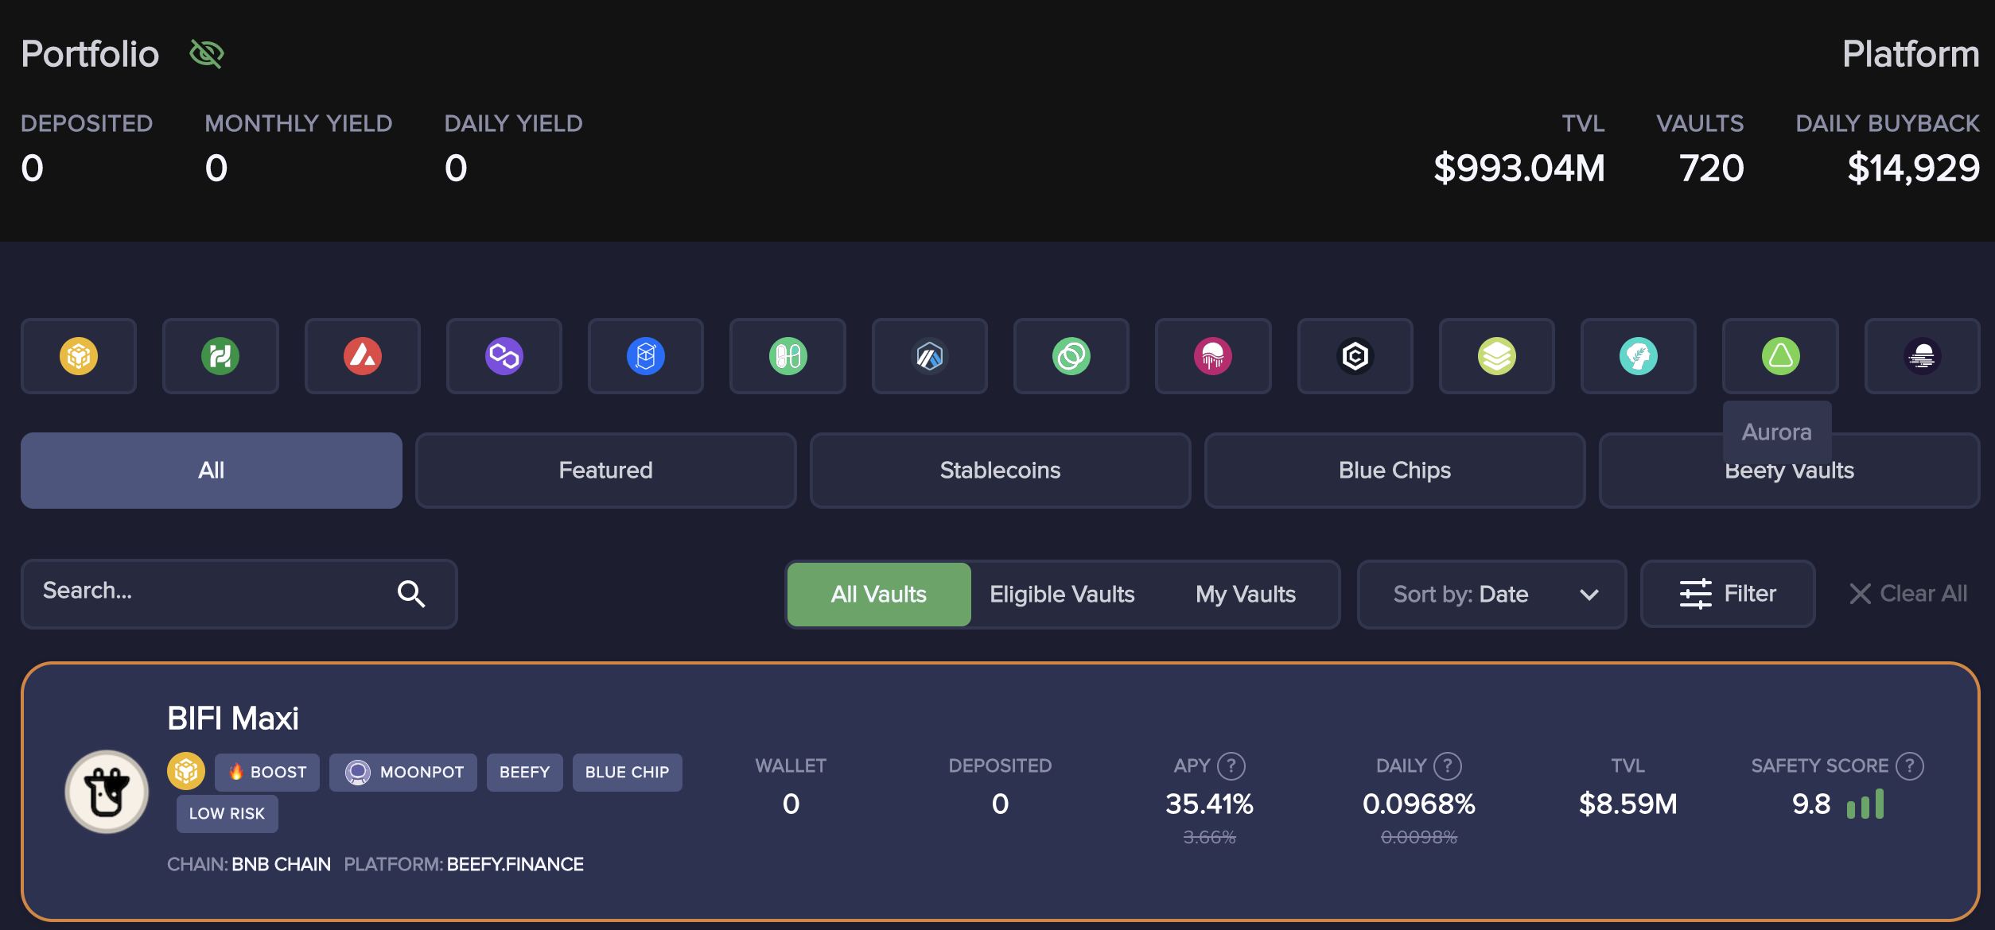
Task: Open the Sort by Date dropdown
Action: 1491,594
